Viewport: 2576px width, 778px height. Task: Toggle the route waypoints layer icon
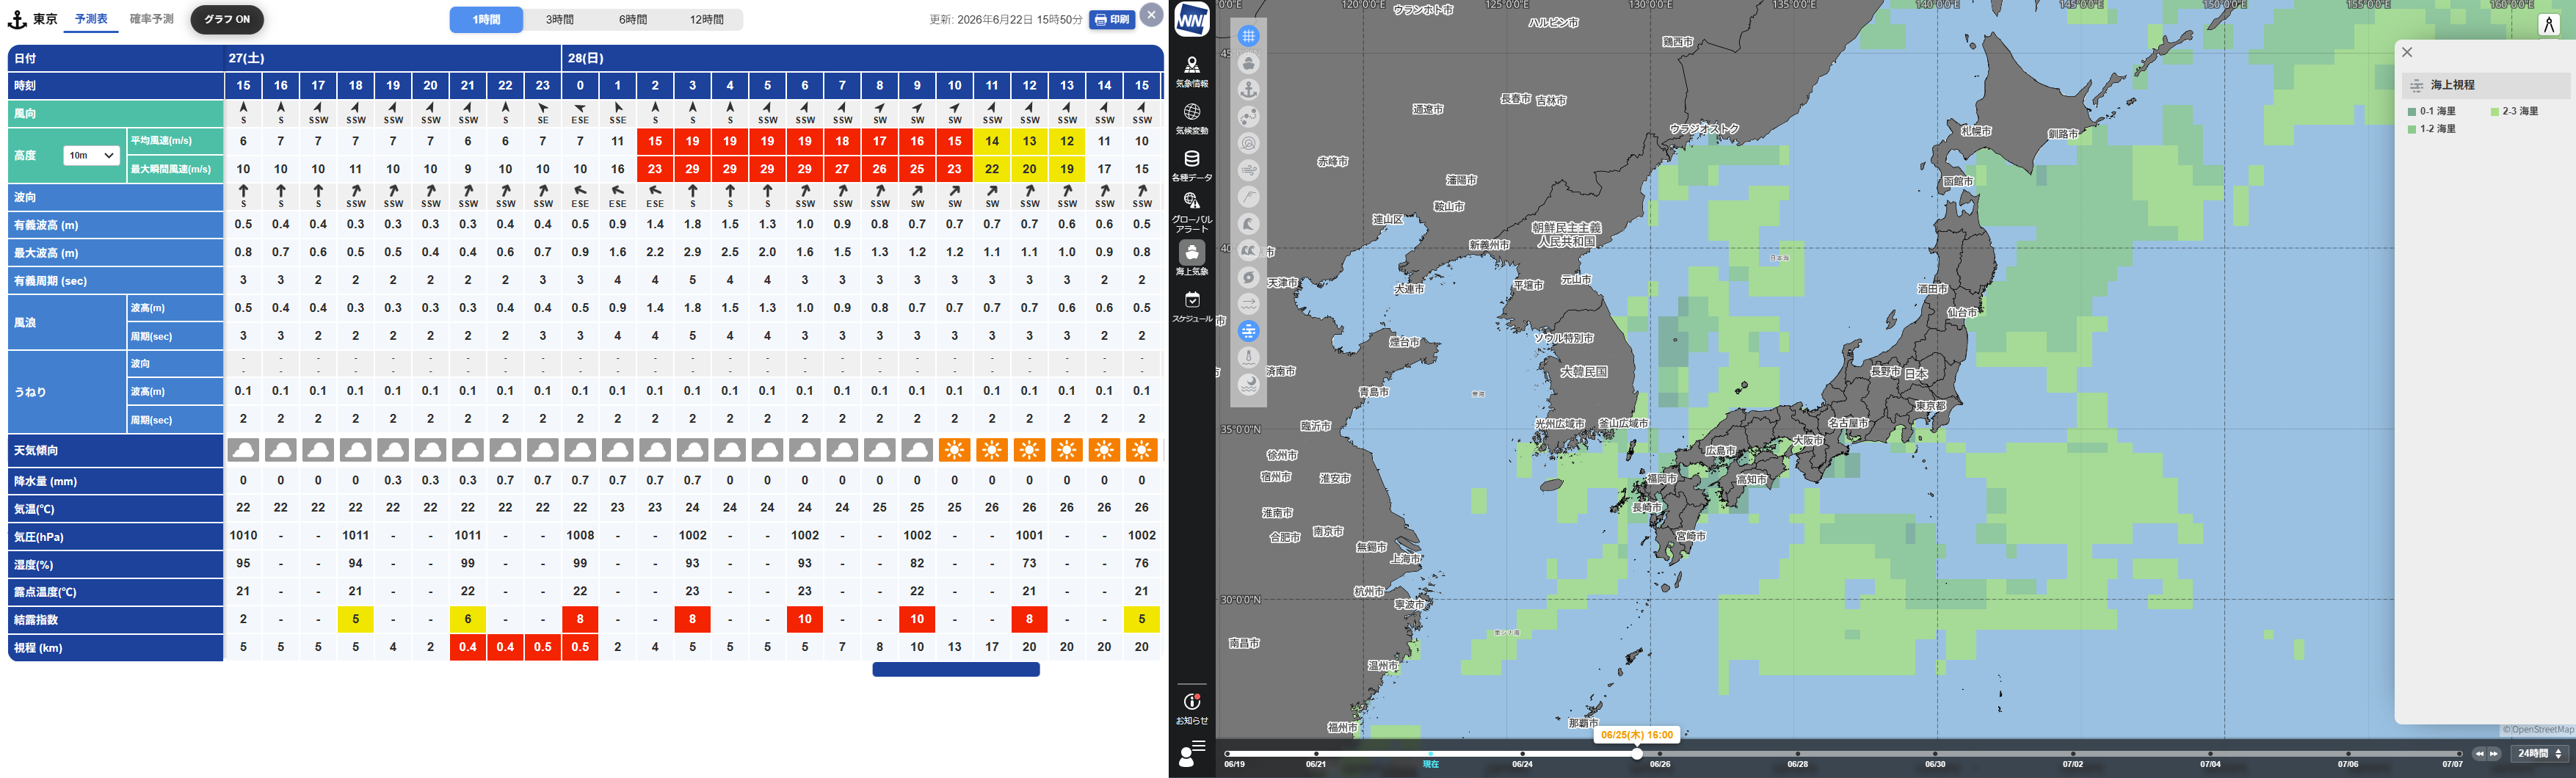(x=1248, y=117)
